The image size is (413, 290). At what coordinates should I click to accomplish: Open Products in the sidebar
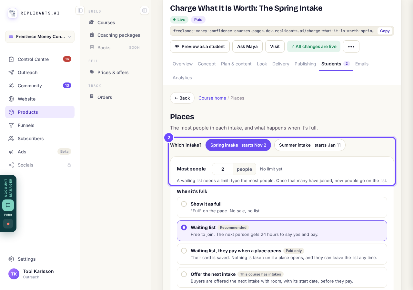(x=40, y=112)
